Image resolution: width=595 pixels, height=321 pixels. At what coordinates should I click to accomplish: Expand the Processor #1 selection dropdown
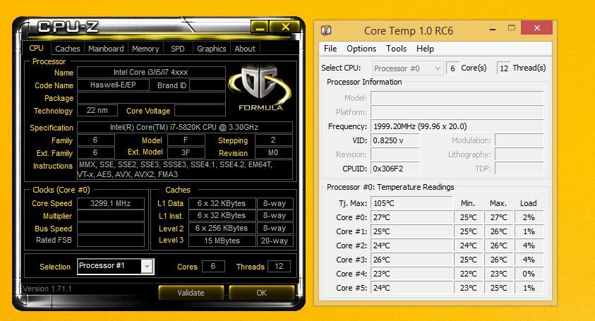click(147, 267)
